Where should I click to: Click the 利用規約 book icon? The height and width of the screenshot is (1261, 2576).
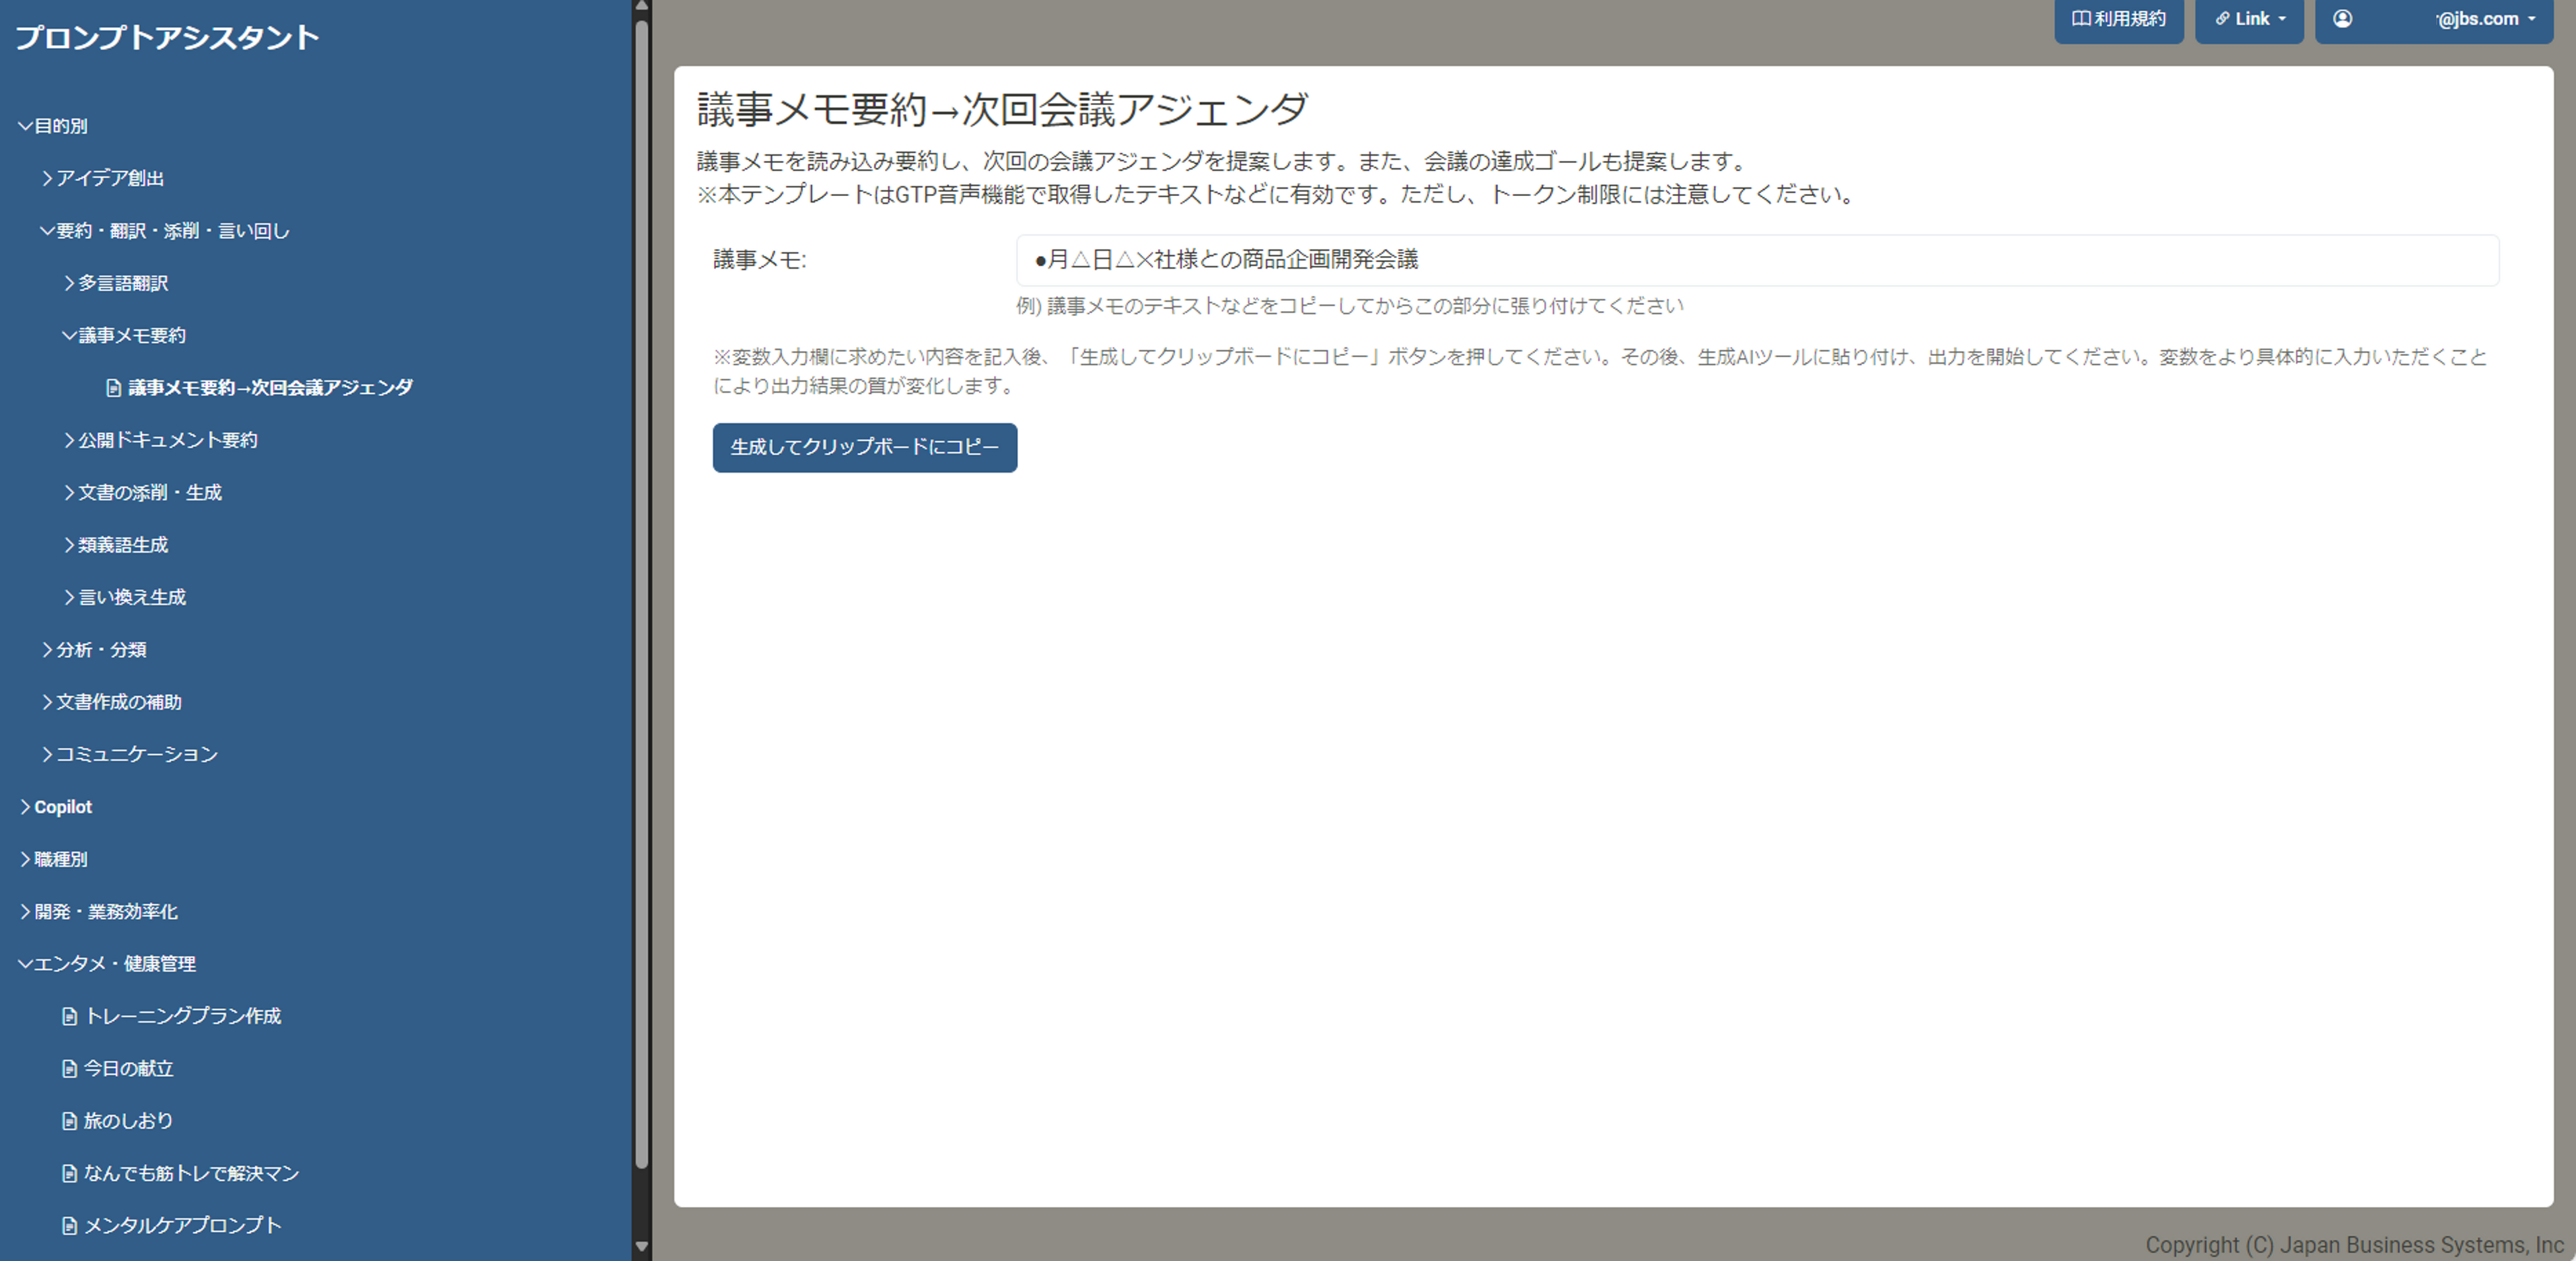[2080, 19]
